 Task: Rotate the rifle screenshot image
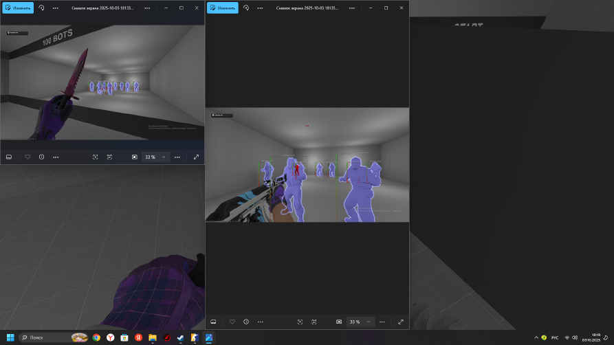click(246, 8)
